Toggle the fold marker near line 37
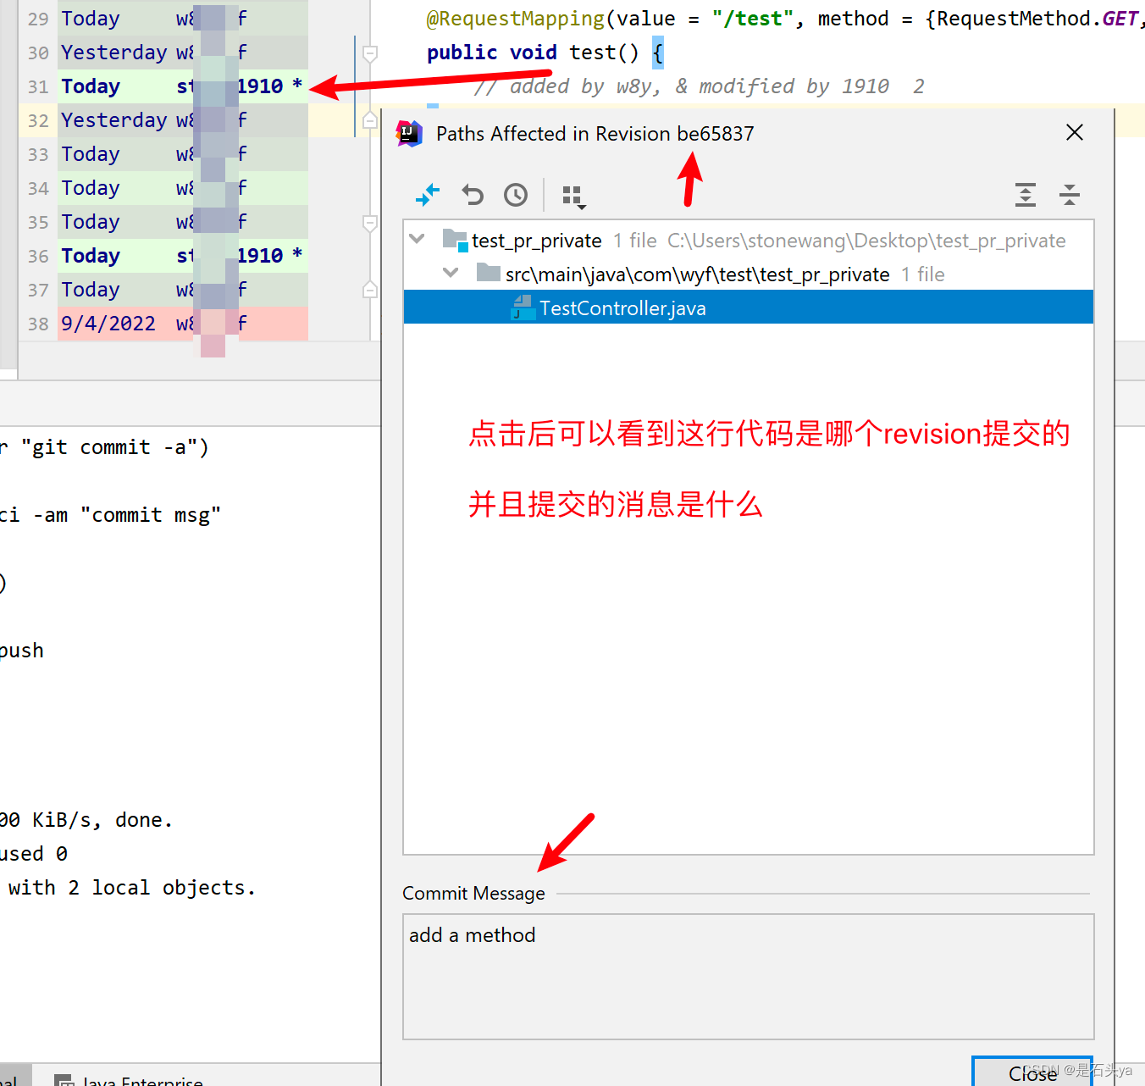Image resolution: width=1145 pixels, height=1086 pixels. (369, 289)
